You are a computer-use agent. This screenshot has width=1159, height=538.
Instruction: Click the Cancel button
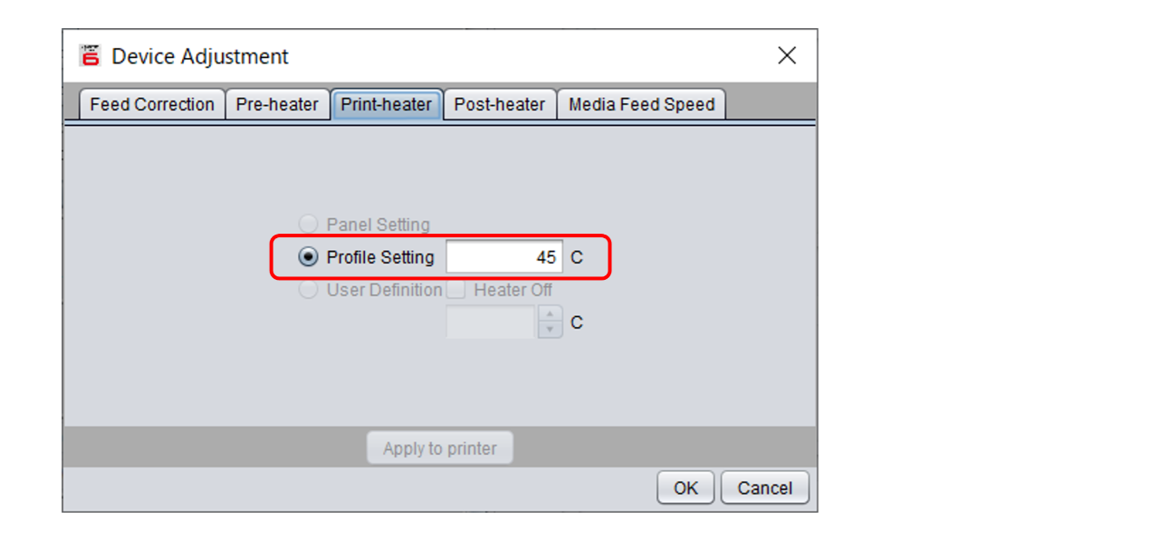(765, 488)
